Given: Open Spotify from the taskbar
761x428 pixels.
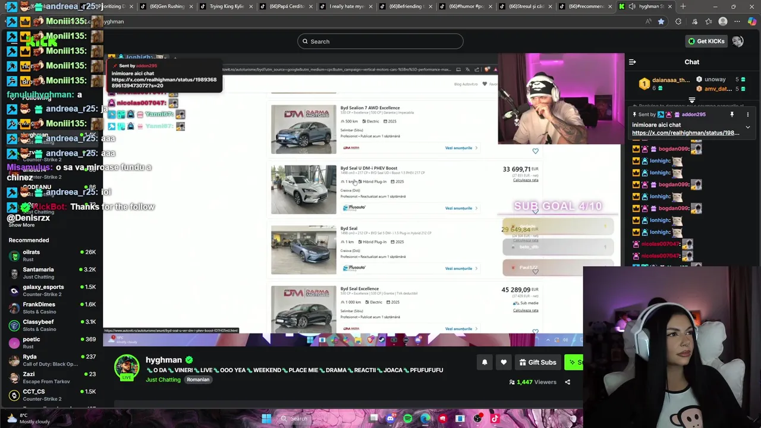Looking at the screenshot, I should tap(408, 418).
